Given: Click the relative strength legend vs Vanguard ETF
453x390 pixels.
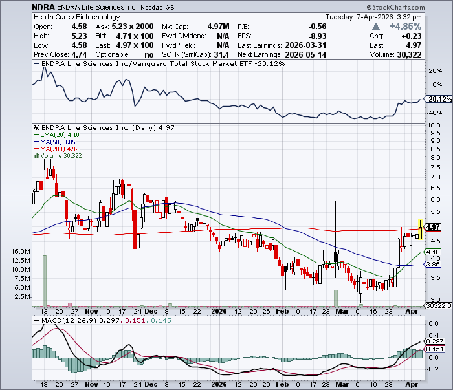Looking at the screenshot, I should click(x=159, y=64).
